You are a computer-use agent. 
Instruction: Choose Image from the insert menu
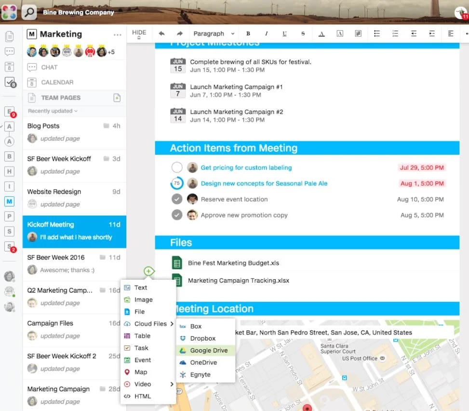click(148, 300)
